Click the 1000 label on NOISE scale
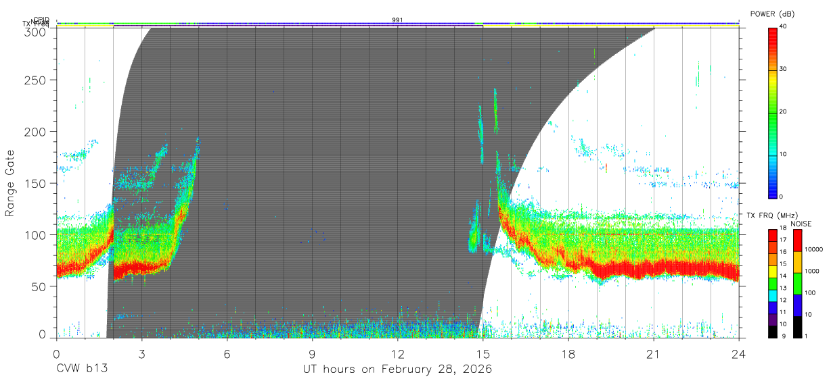 pos(812,271)
